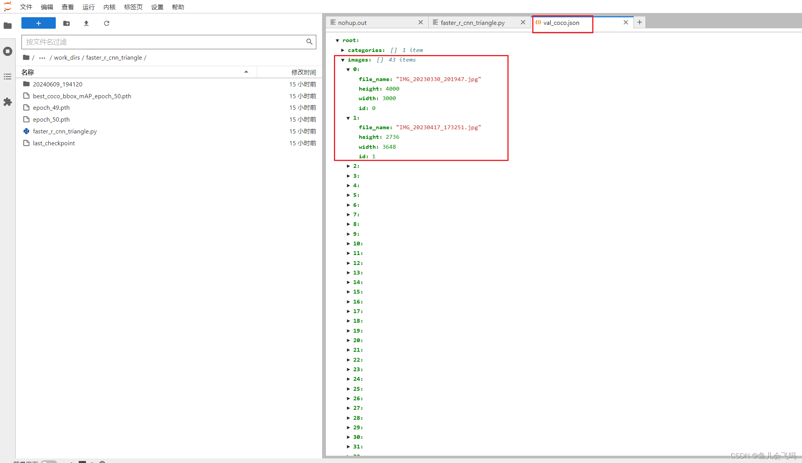Open the table of contents sidebar
The width and height of the screenshot is (802, 463).
click(8, 77)
